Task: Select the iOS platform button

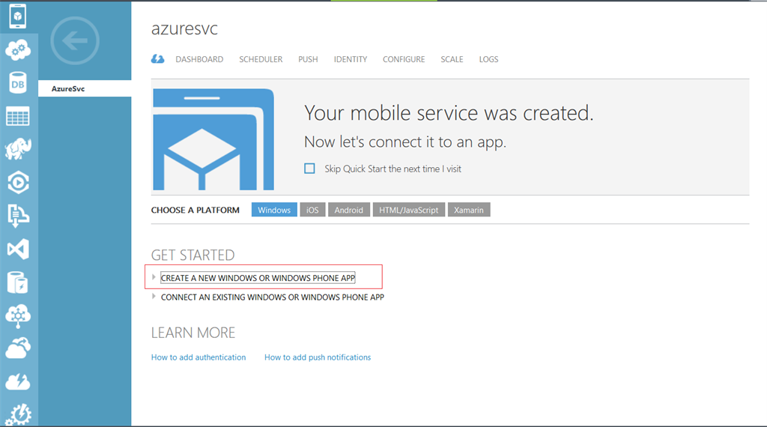Action: (x=312, y=210)
